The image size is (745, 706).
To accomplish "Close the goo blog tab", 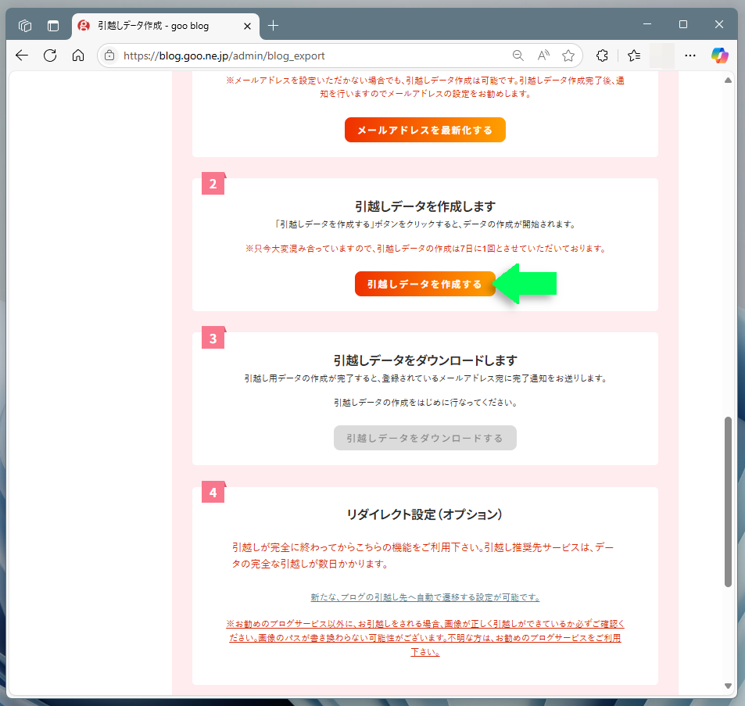I will [x=247, y=26].
